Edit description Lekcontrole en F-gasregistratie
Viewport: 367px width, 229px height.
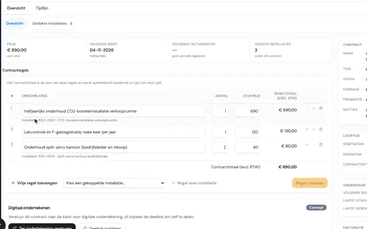[114, 132]
